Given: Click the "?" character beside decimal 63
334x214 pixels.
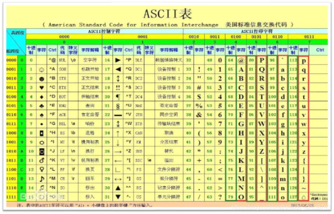Looking at the screenshot, I should [x=220, y=197].
